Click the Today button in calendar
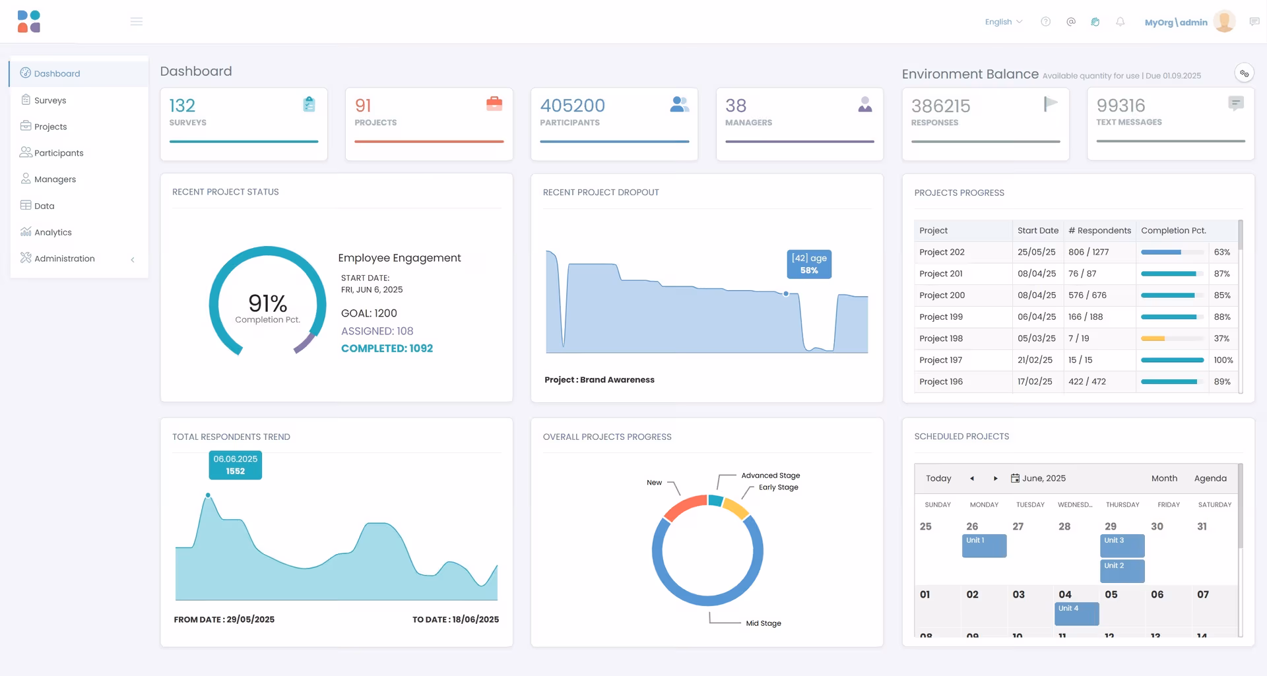1267x676 pixels. tap(938, 478)
